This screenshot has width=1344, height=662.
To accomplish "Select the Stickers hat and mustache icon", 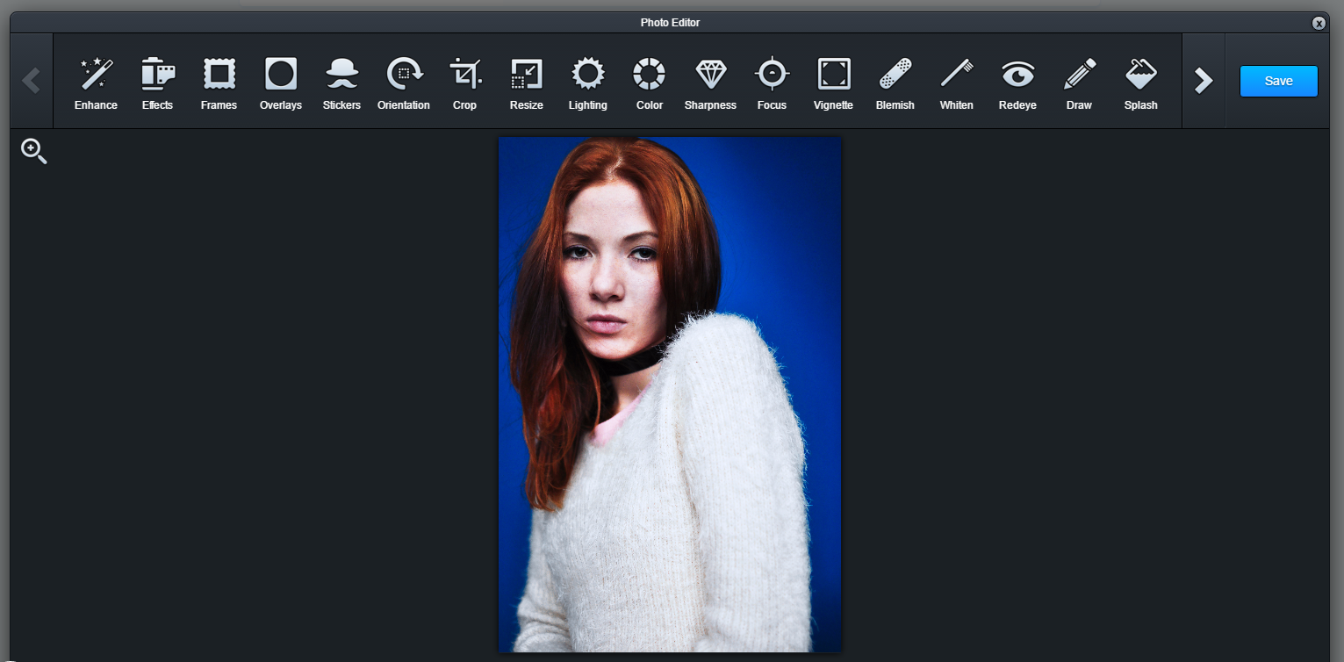I will coord(341,83).
